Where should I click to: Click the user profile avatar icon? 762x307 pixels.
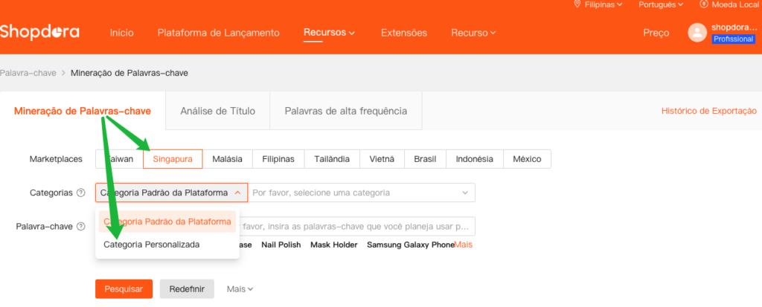point(697,33)
